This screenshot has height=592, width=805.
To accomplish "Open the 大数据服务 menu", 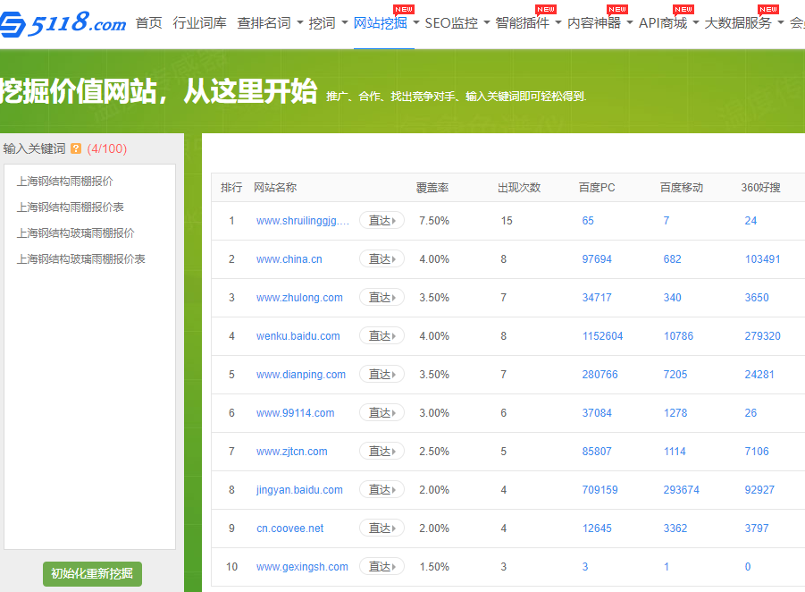I will [x=738, y=23].
